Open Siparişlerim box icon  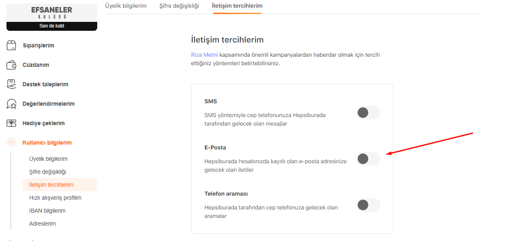click(11, 45)
